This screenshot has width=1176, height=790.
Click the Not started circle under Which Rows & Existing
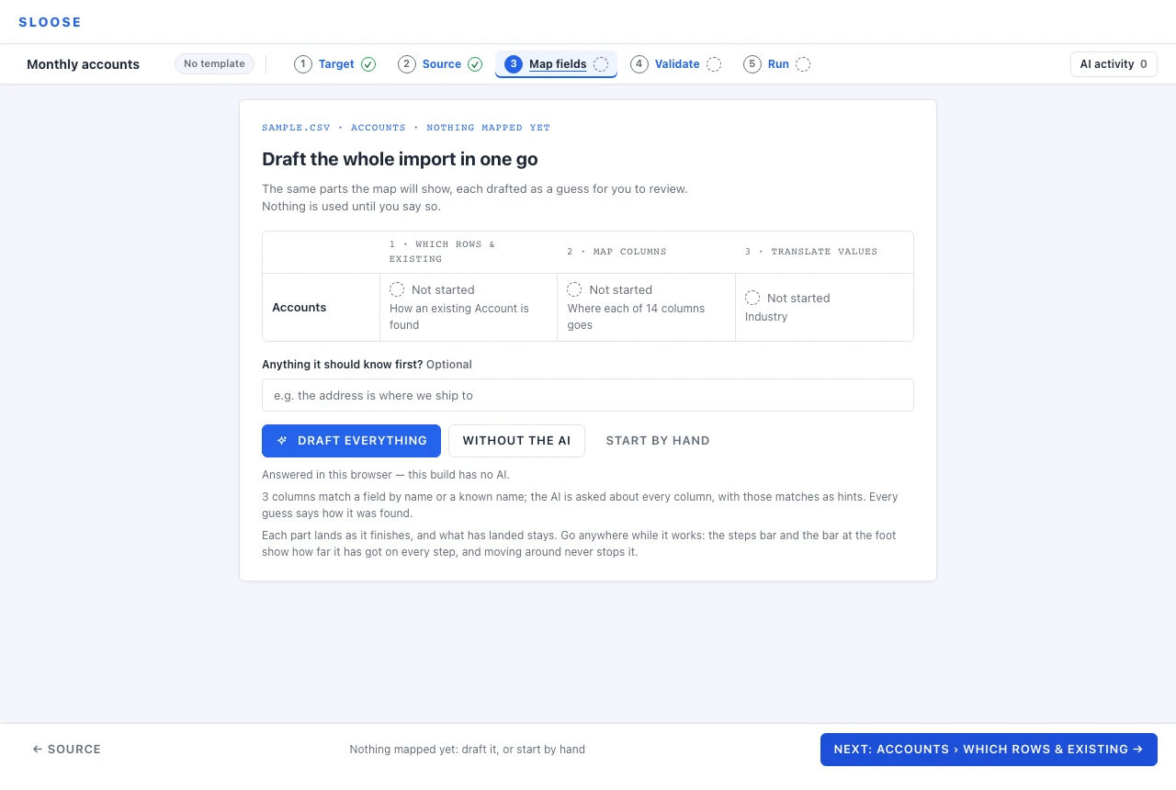coord(397,289)
